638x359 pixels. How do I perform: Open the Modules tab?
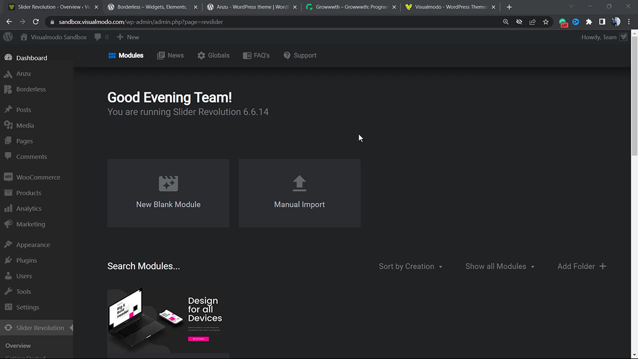(x=126, y=56)
